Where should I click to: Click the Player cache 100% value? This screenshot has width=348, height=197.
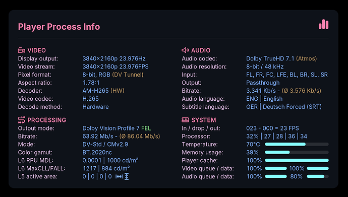point(254,160)
